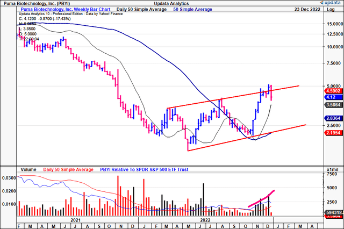Click the blue 4.12 last price tag
This screenshot has height=229, width=344.
coord(333,97)
